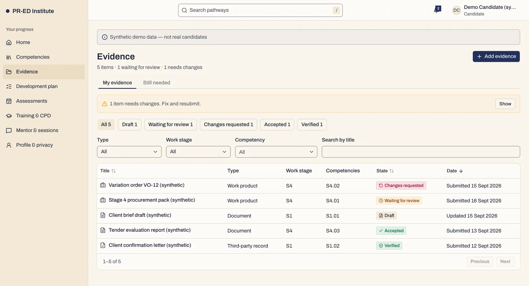Open notifications bell with badge 2
This screenshot has width=529, height=286.
(x=437, y=10)
